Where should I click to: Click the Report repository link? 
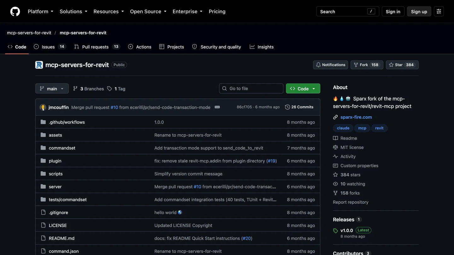351,202
